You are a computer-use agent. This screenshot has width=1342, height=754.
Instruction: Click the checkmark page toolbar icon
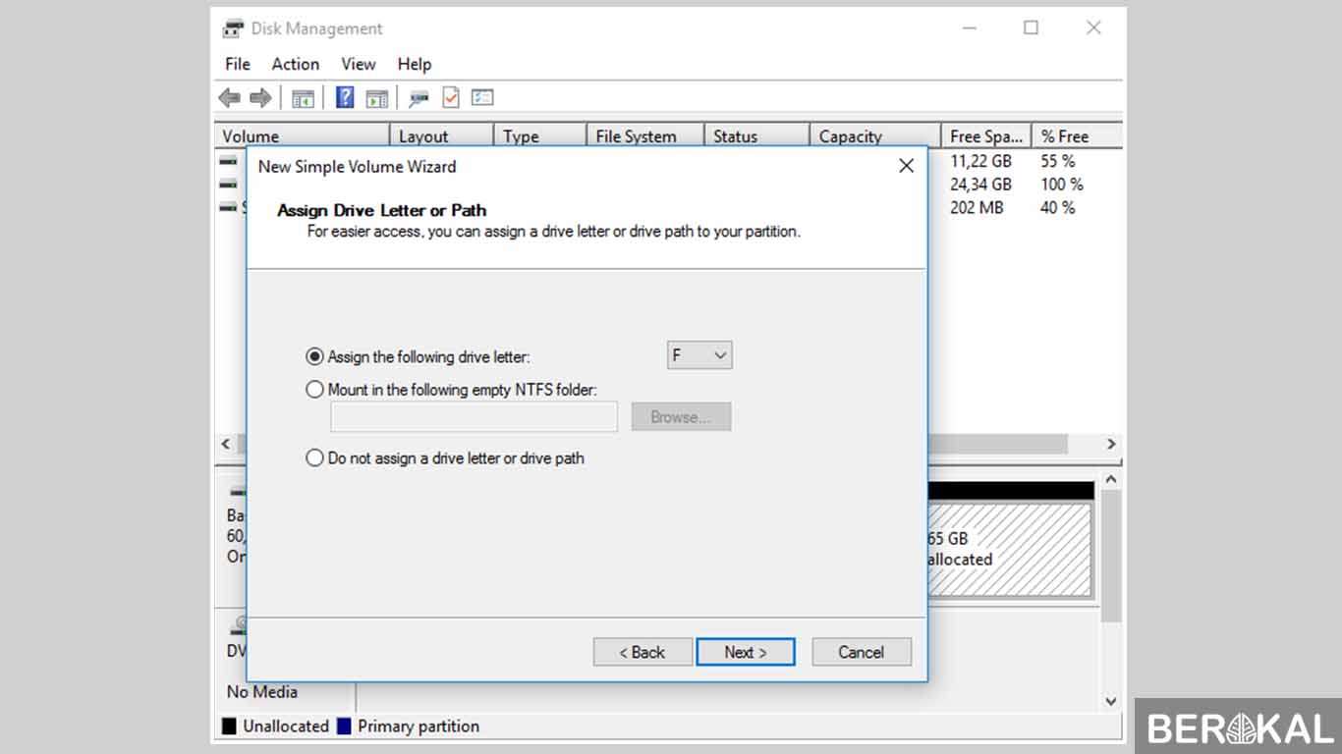click(450, 97)
